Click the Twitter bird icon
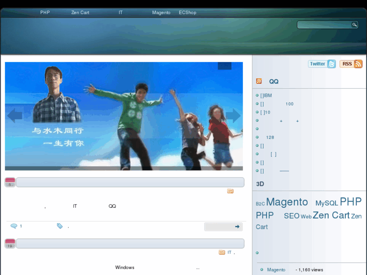 coord(331,64)
